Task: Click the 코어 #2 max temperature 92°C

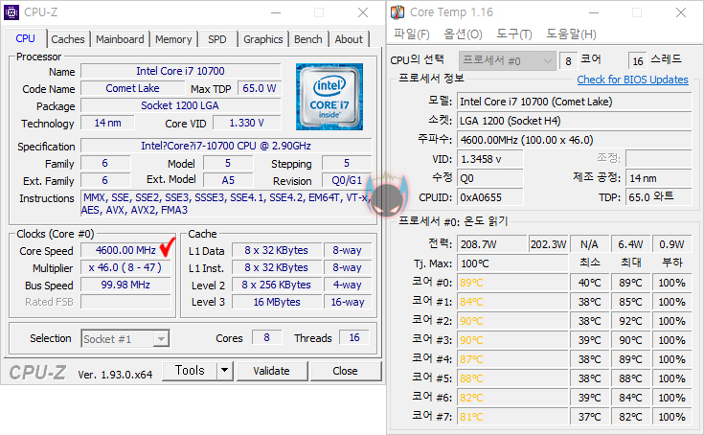Action: 630,321
